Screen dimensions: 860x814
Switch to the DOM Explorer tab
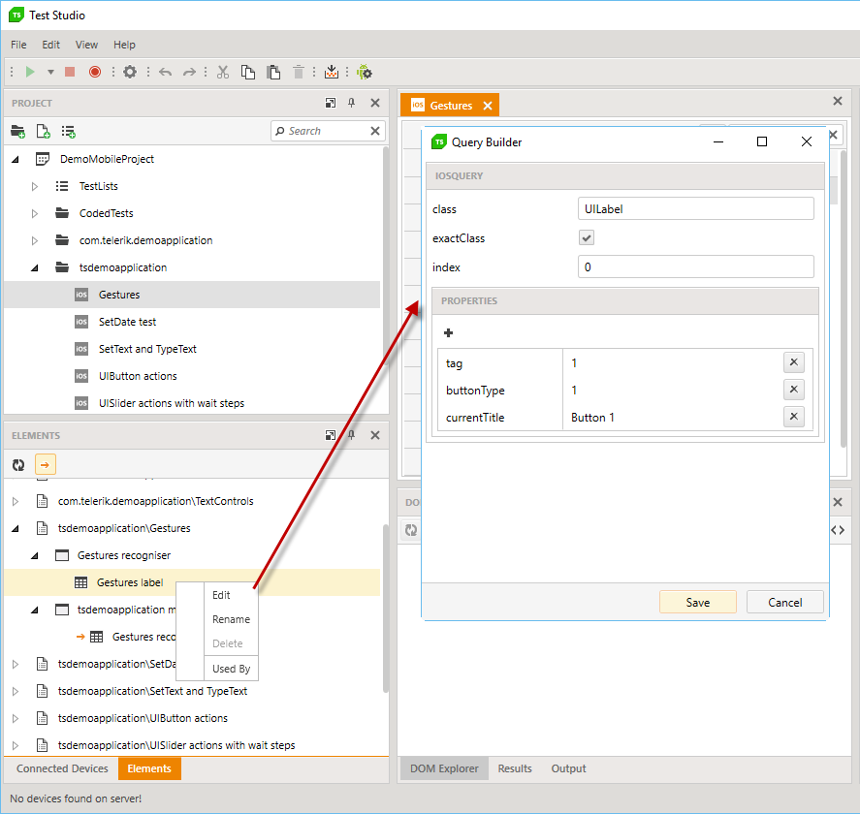click(x=444, y=768)
